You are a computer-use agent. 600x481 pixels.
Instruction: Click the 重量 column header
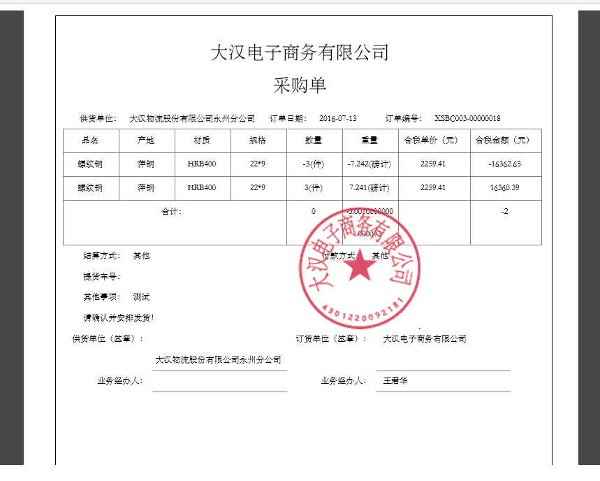coord(369,141)
